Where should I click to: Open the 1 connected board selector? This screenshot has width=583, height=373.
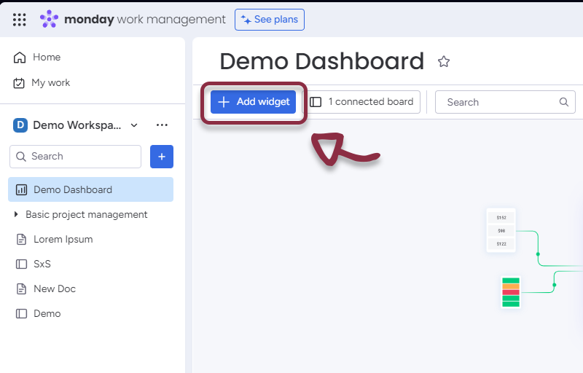[362, 102]
